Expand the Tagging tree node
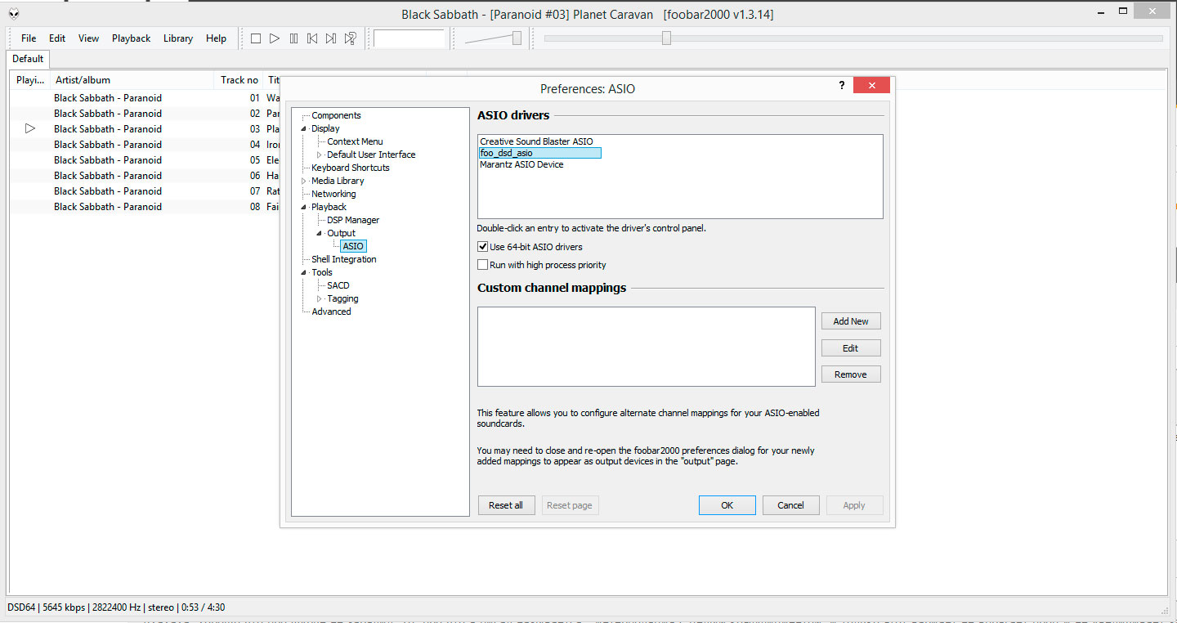The image size is (1177, 623). 320,298
